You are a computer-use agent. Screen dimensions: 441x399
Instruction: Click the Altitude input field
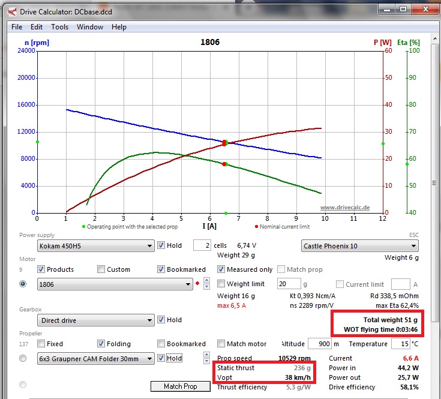tap(319, 344)
